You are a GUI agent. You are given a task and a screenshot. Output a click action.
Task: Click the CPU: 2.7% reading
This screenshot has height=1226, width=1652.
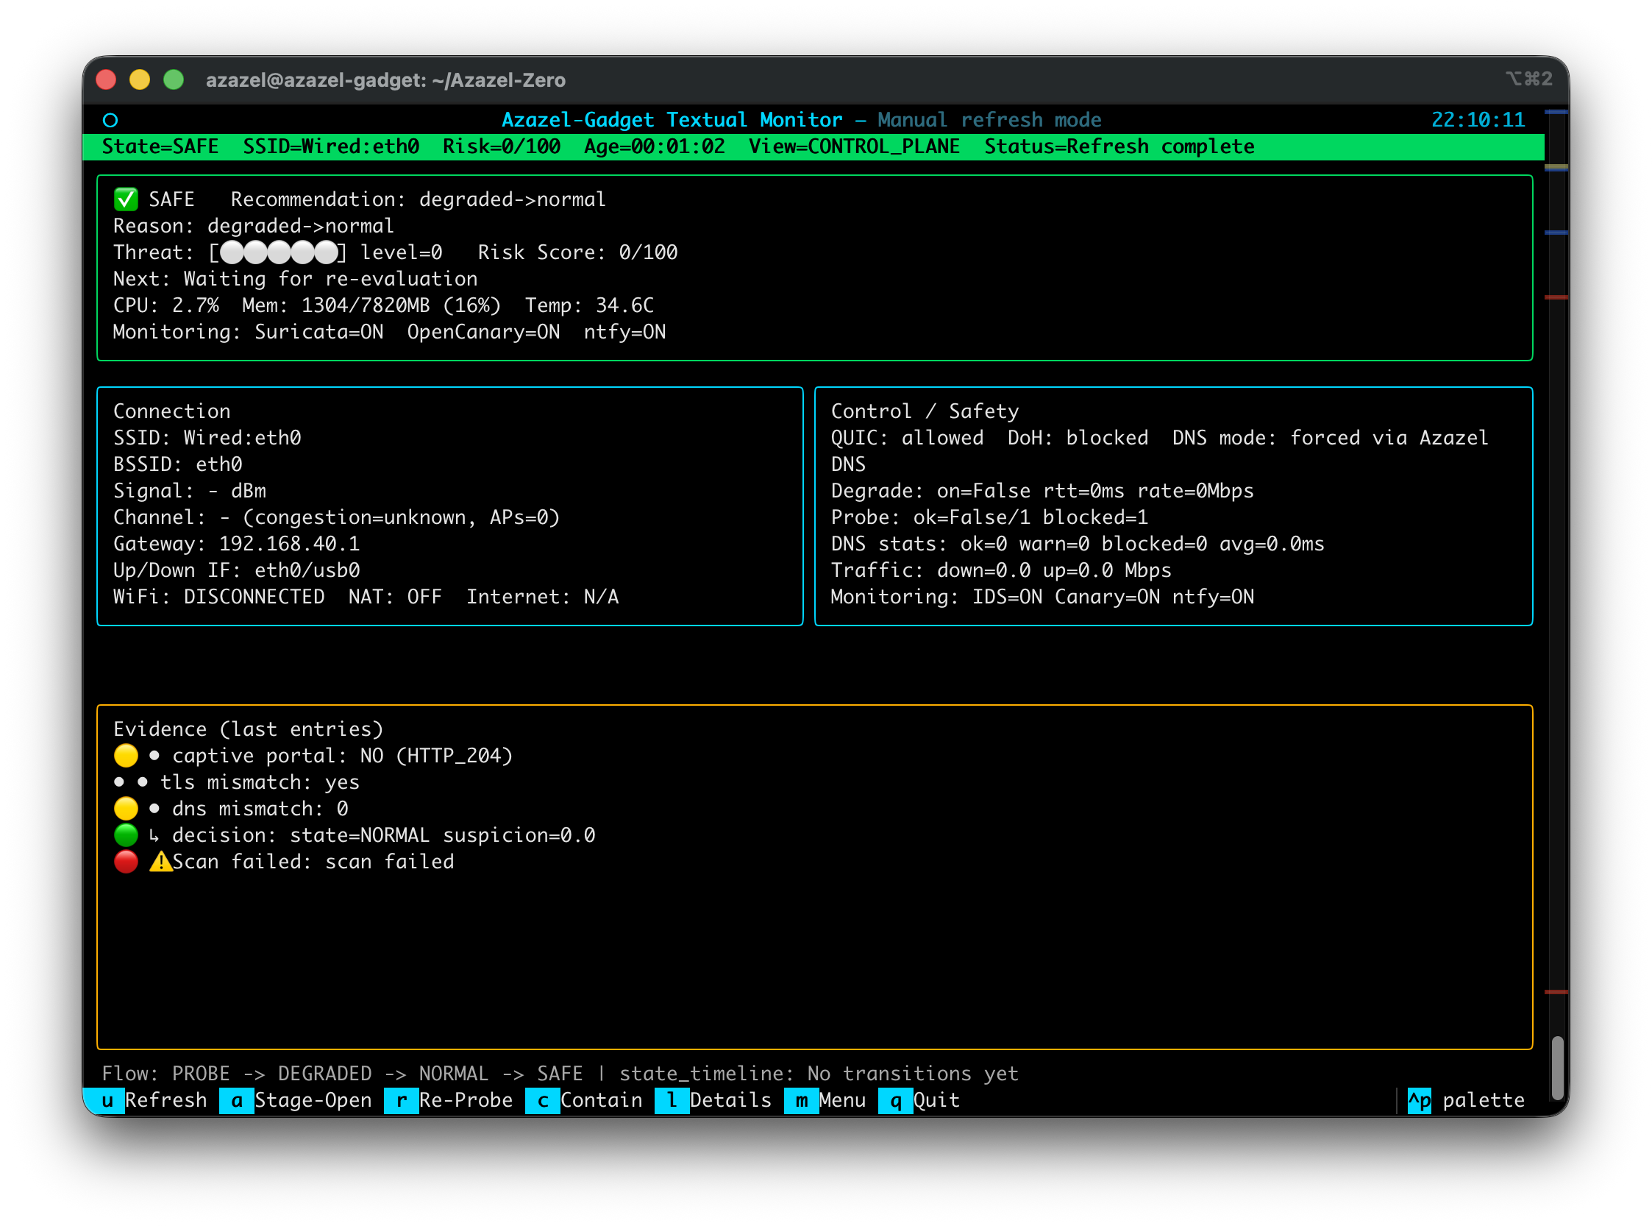pos(166,305)
